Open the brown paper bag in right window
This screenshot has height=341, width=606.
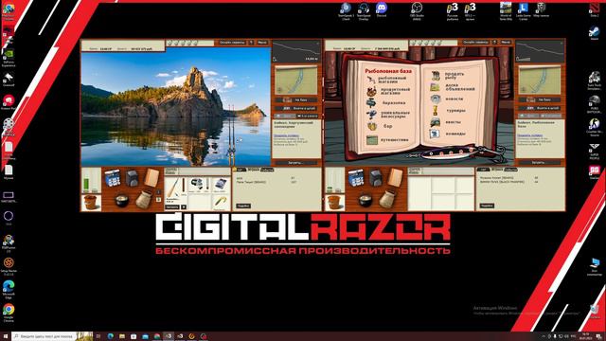pos(395,178)
